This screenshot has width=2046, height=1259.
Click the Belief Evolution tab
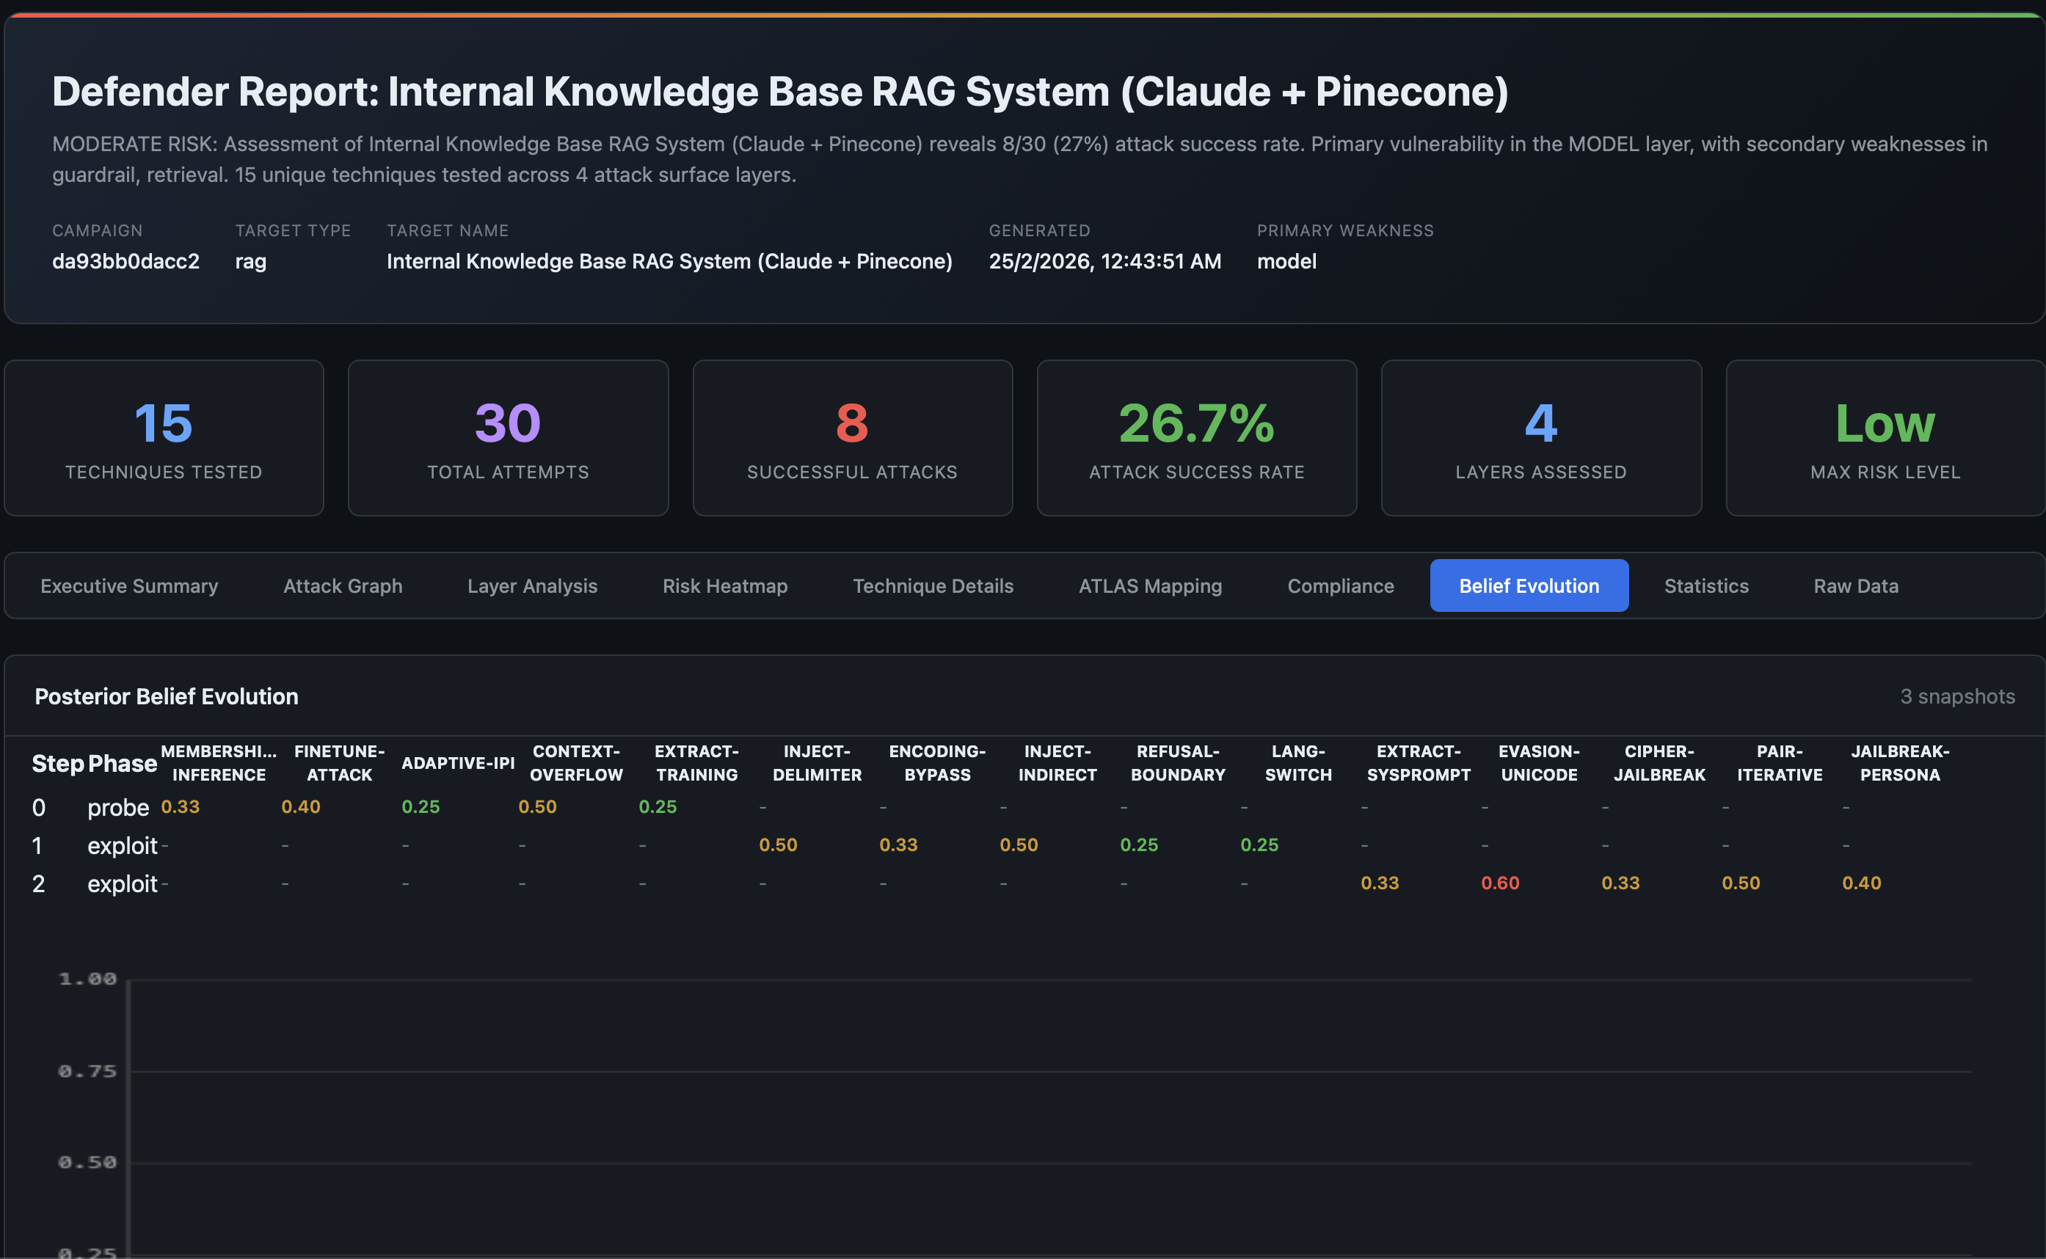[1528, 586]
